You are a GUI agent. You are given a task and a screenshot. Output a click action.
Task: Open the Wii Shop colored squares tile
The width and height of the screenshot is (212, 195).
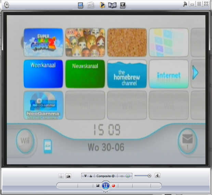click(169, 42)
